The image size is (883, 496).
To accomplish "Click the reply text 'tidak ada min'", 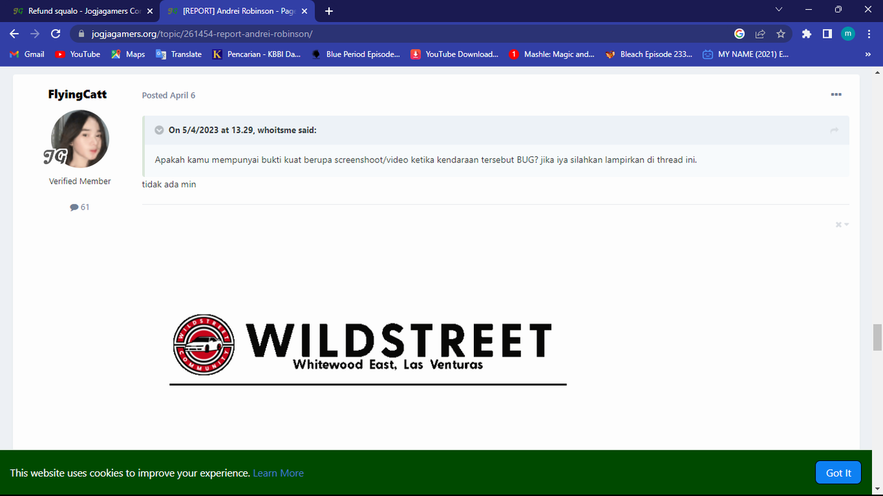I will 169,184.
